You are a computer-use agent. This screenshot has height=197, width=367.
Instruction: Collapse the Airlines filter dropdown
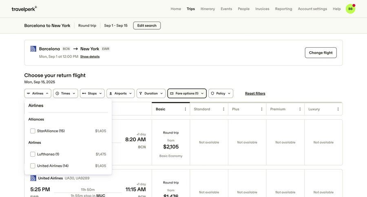coord(38,94)
